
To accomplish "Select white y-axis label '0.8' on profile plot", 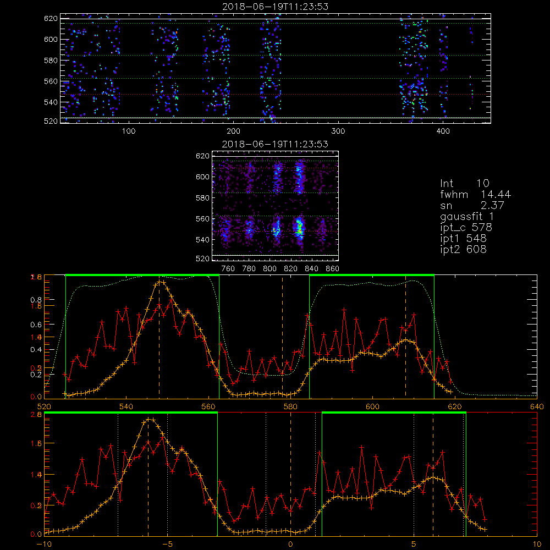I will point(35,300).
